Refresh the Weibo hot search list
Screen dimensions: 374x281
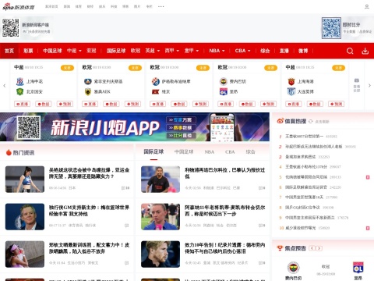pos(311,122)
